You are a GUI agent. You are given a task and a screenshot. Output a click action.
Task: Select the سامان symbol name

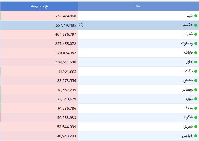coord(188,80)
